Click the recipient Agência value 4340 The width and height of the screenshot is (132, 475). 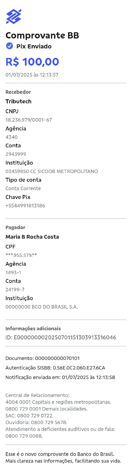(11, 137)
